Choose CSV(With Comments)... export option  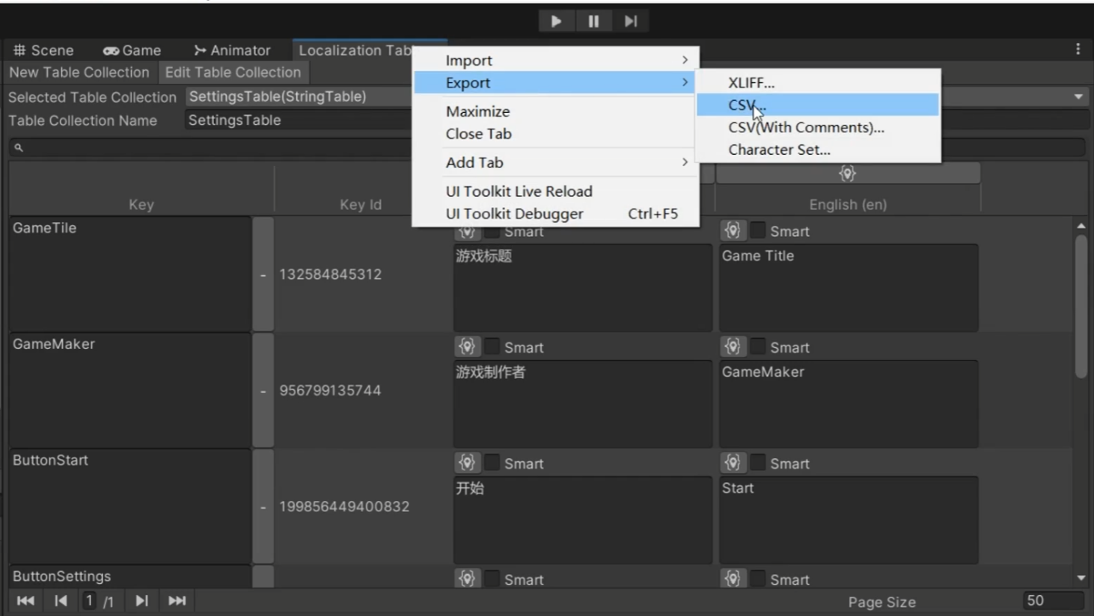[x=818, y=127]
